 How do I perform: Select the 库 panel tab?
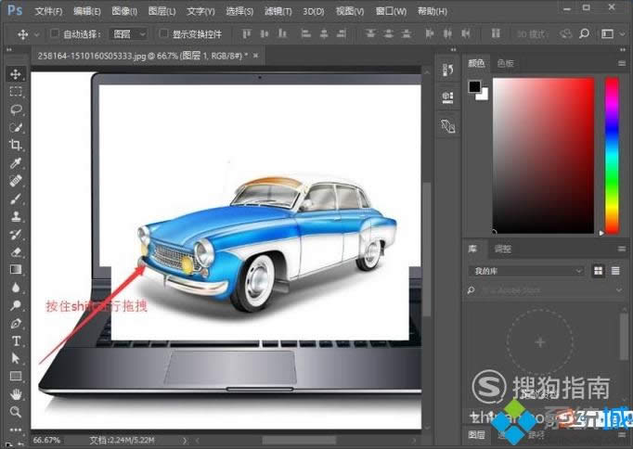[472, 249]
